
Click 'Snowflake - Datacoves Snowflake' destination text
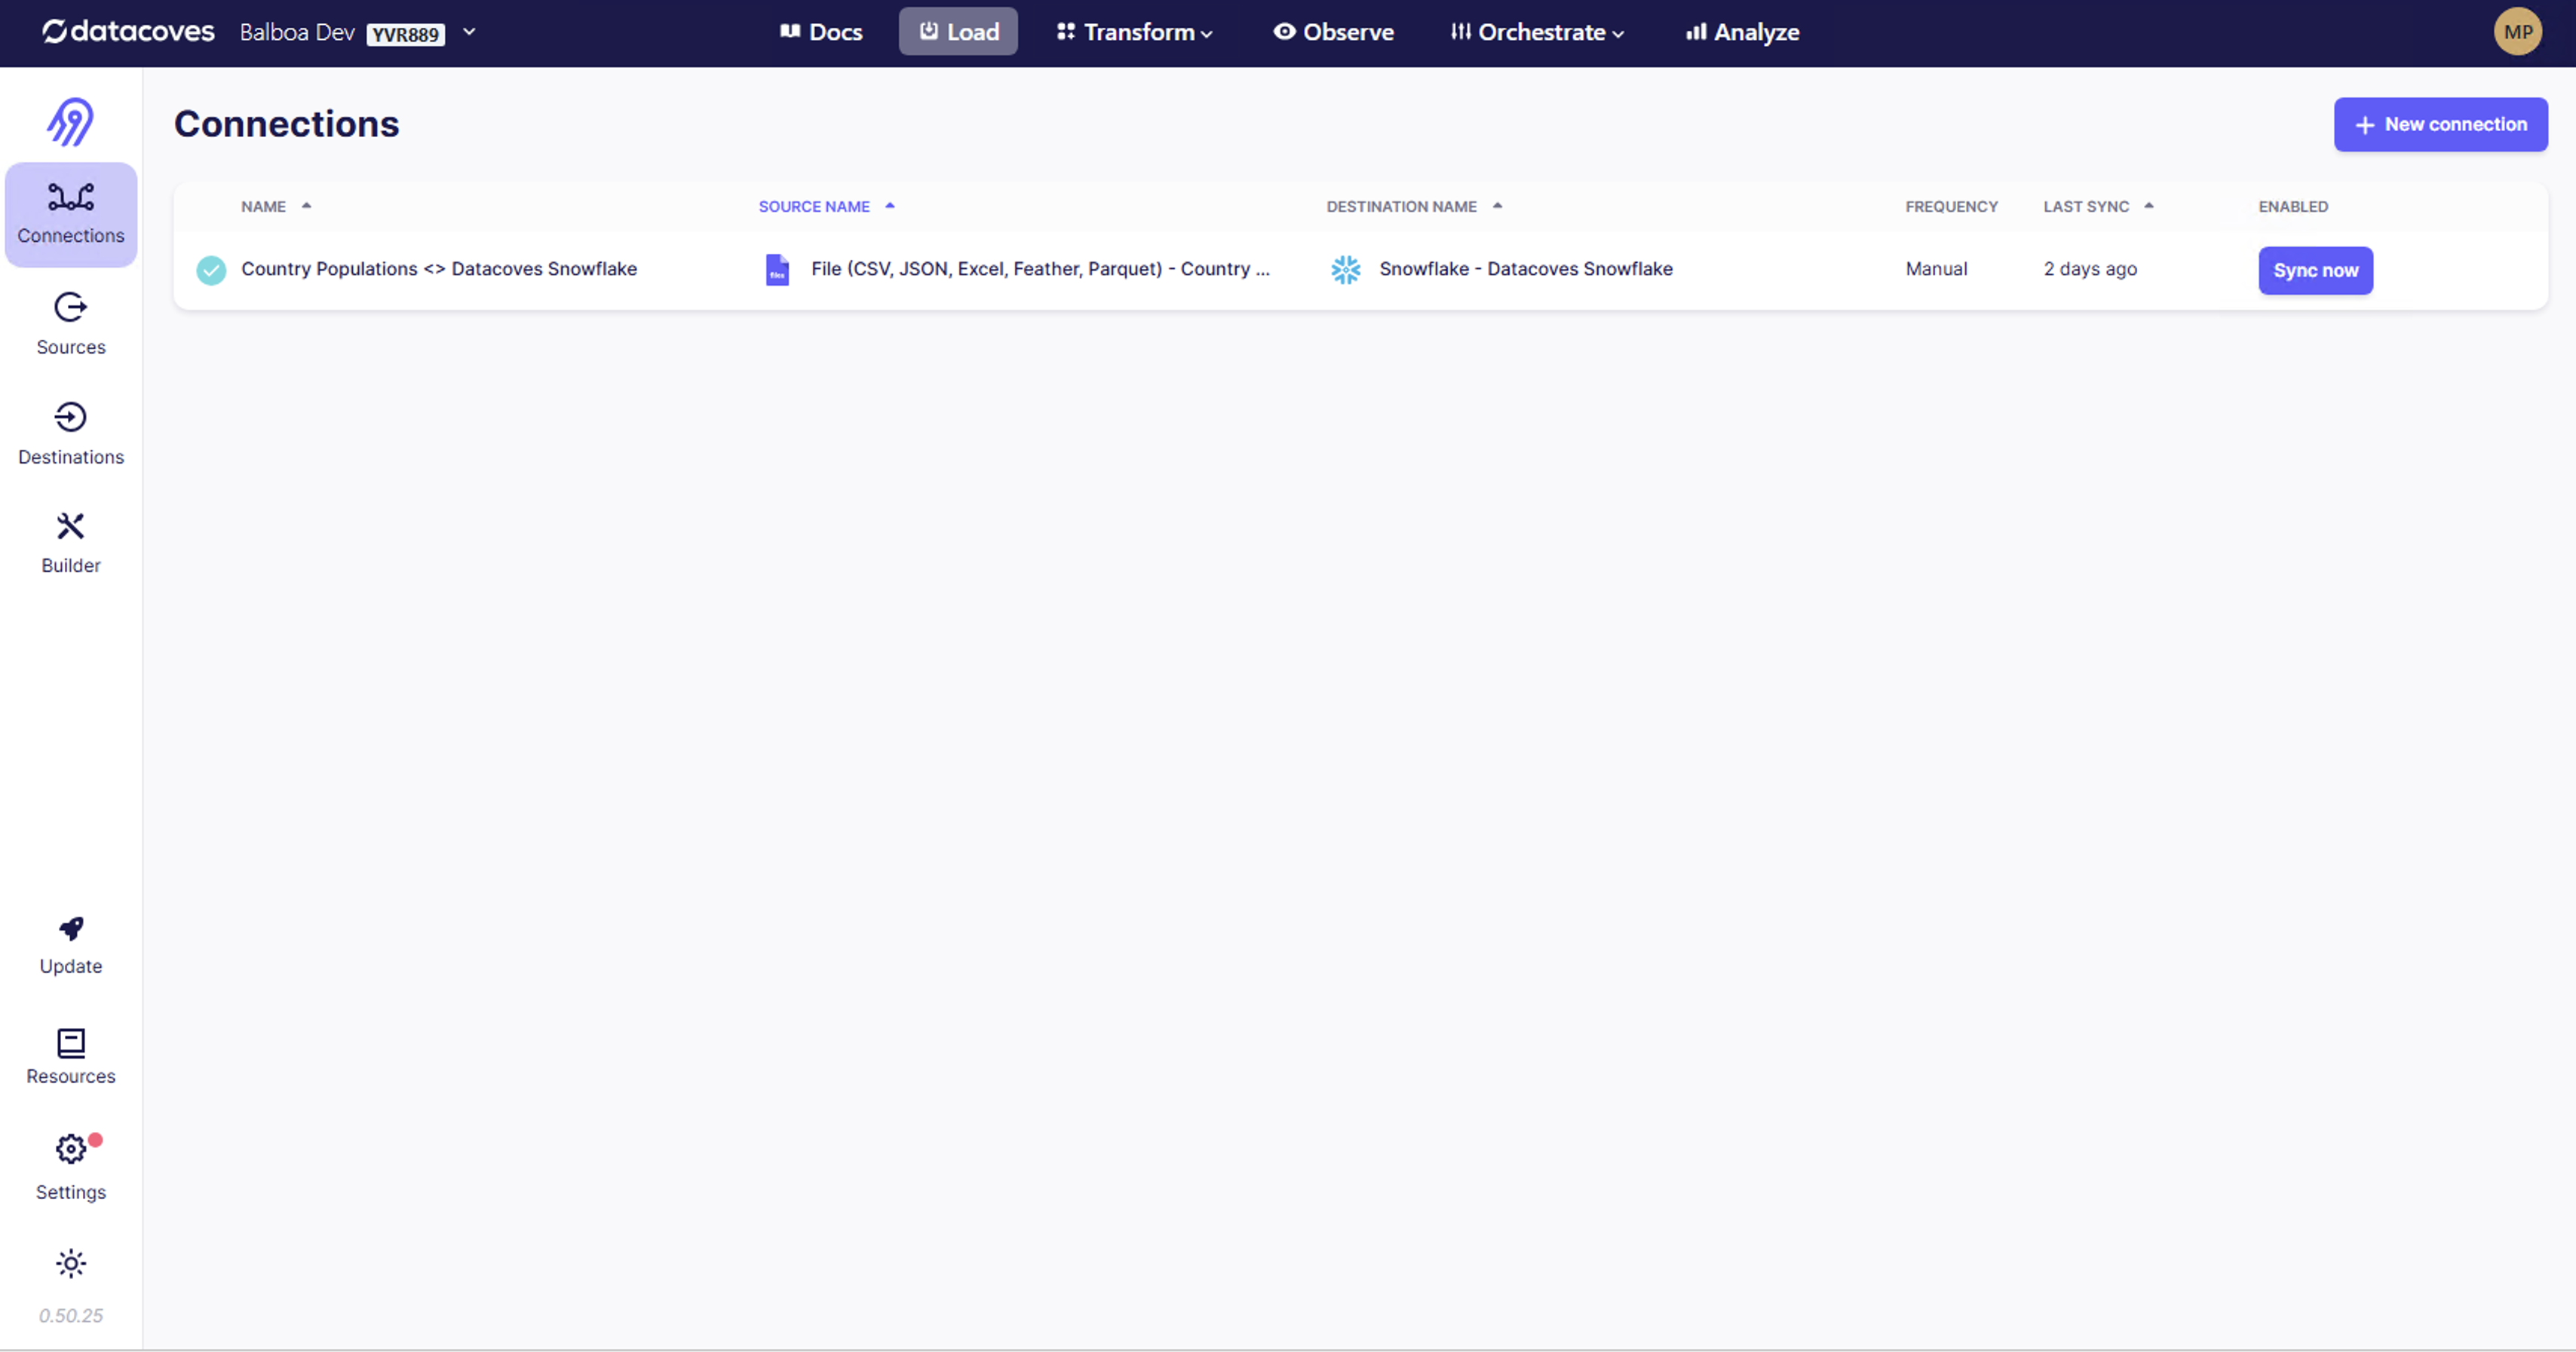[x=1526, y=269]
